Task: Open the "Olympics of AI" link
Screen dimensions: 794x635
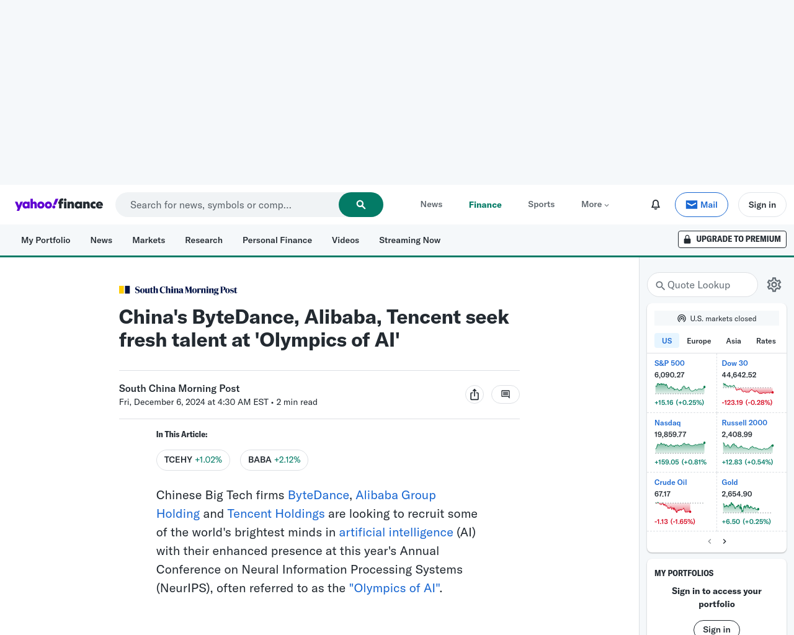Action: point(395,588)
